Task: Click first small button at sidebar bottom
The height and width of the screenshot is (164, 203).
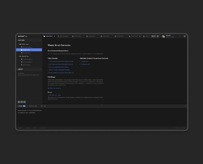Action: click(19, 102)
